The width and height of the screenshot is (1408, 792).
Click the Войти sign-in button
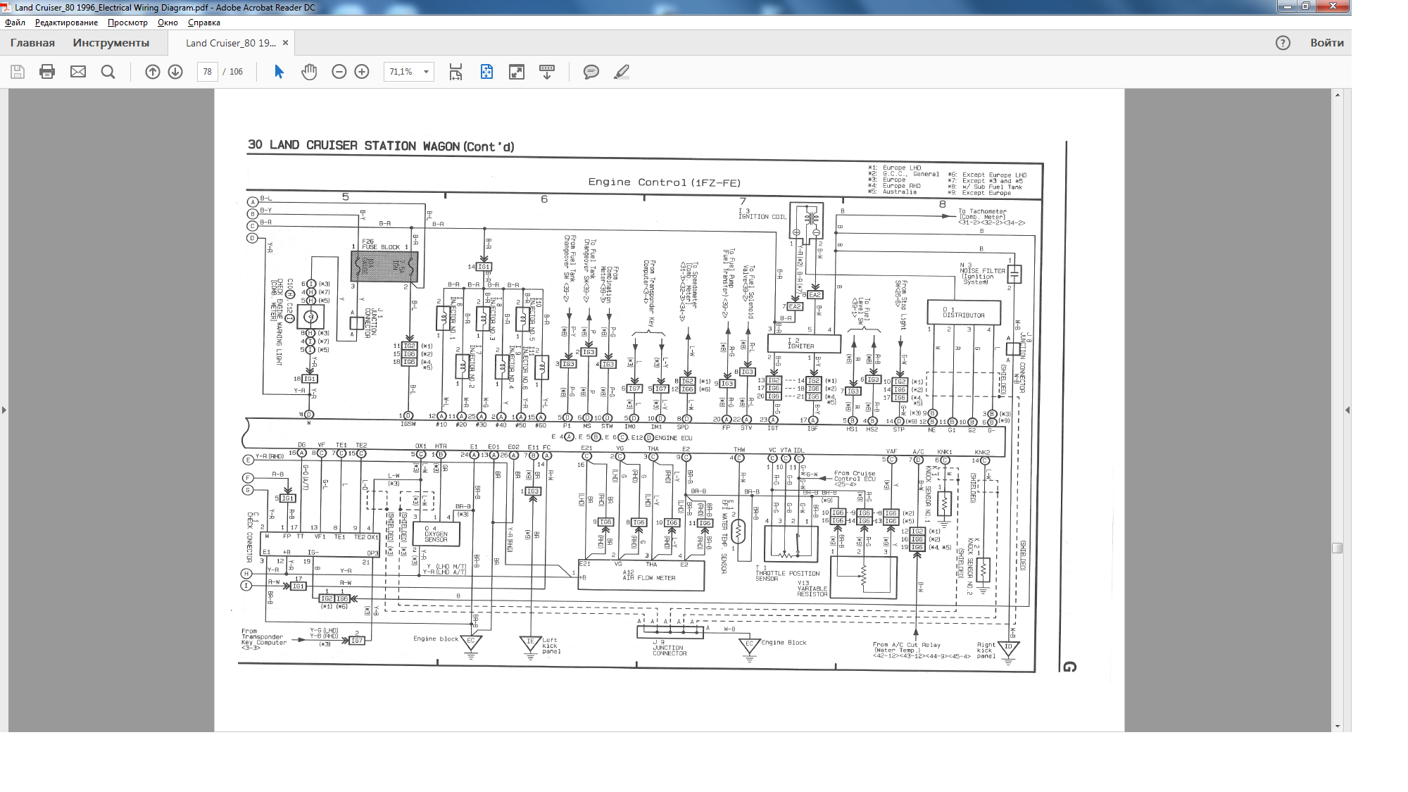point(1327,43)
